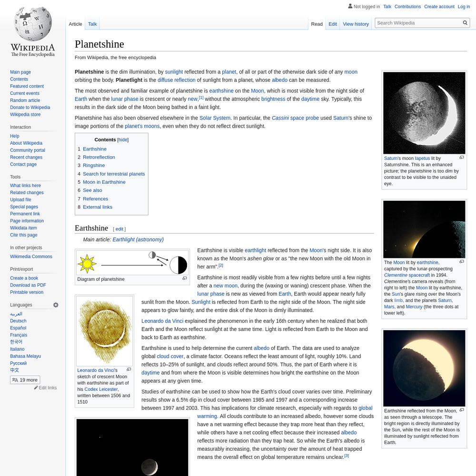Enlarge the da Vinci sketch via caption icon
The height and width of the screenshot is (476, 476).
[x=129, y=369]
